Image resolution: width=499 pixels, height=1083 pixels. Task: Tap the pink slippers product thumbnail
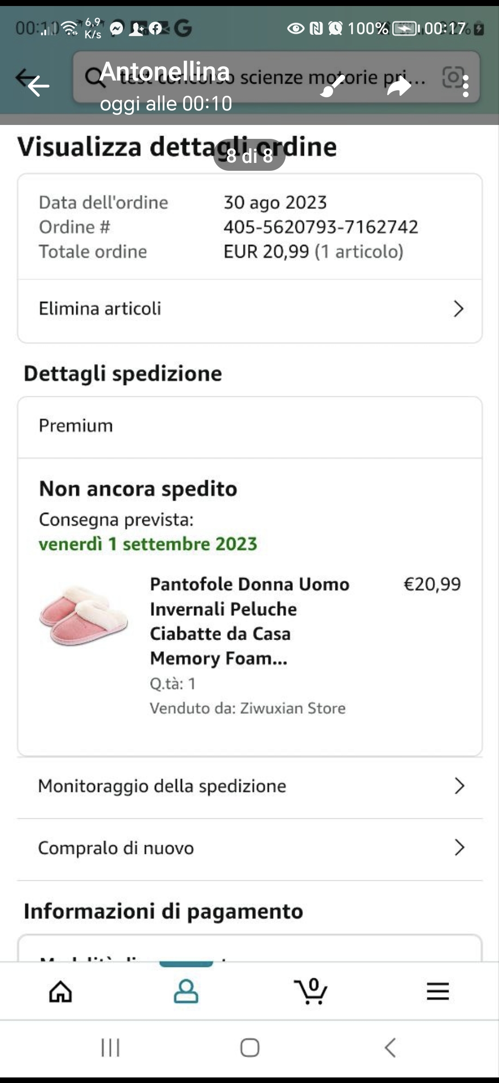[x=84, y=615]
